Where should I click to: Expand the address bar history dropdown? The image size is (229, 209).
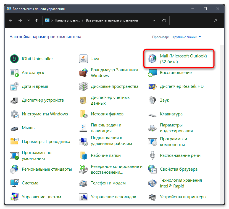click(x=154, y=21)
